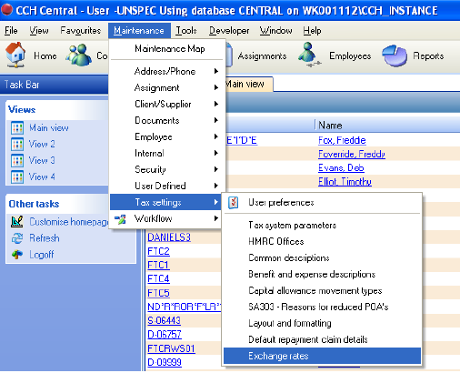Image resolution: width=460 pixels, height=373 pixels.
Task: Click the Employees person icon in toolbar
Action: point(309,55)
